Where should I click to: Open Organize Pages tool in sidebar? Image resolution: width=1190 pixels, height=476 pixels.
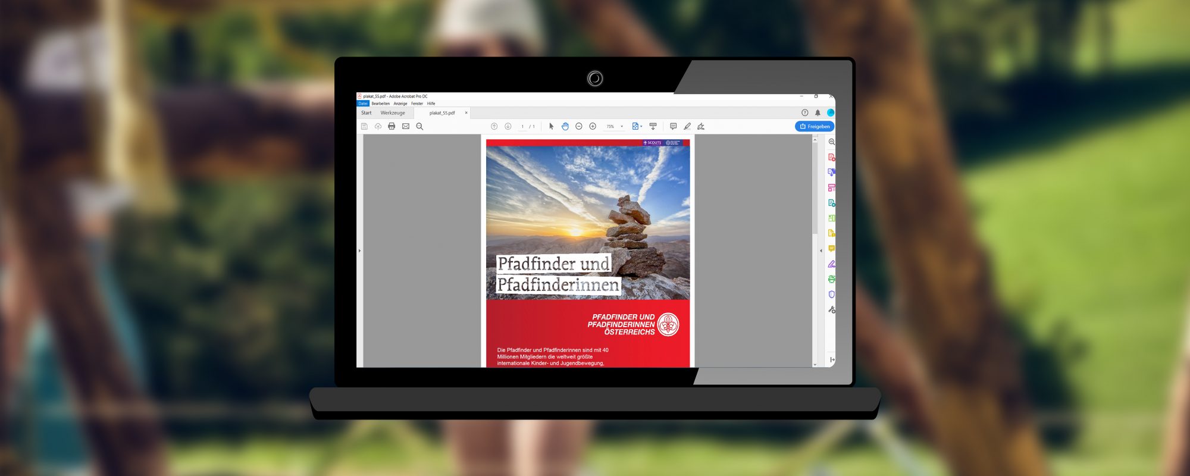coord(832,218)
